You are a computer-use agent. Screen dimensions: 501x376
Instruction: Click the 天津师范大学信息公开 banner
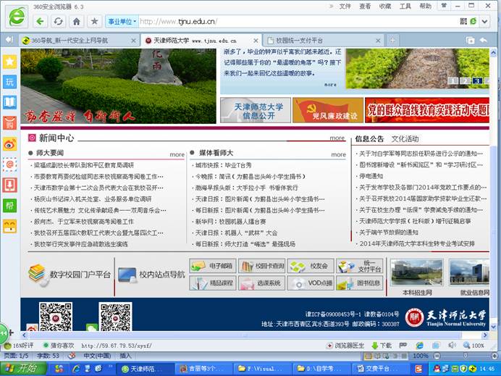coord(256,110)
